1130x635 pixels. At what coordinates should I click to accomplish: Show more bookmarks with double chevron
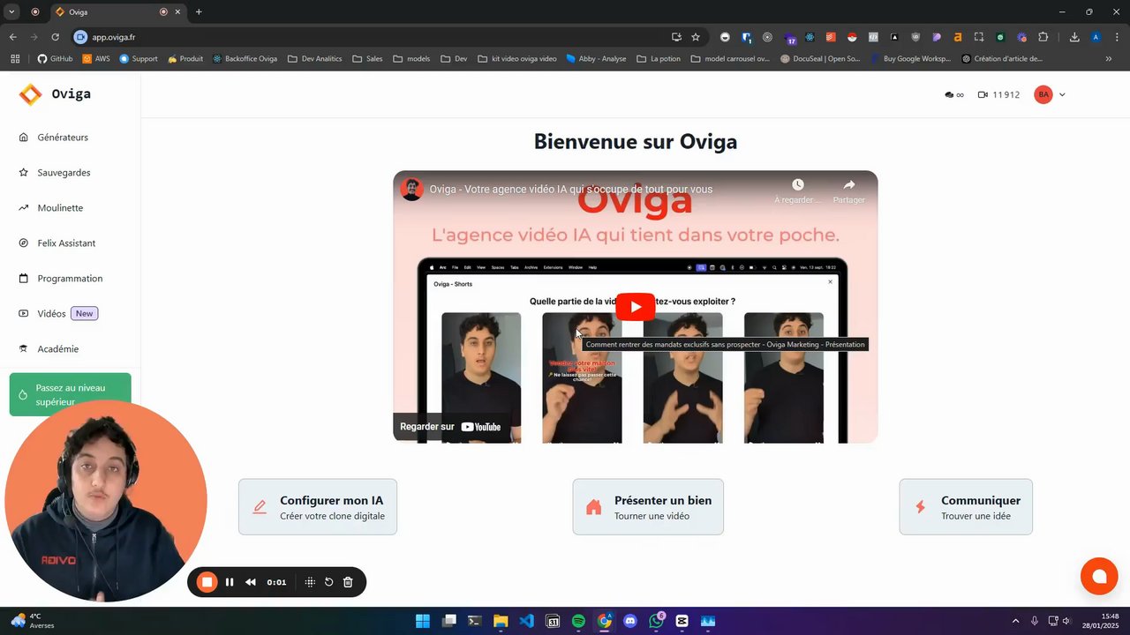[1109, 59]
